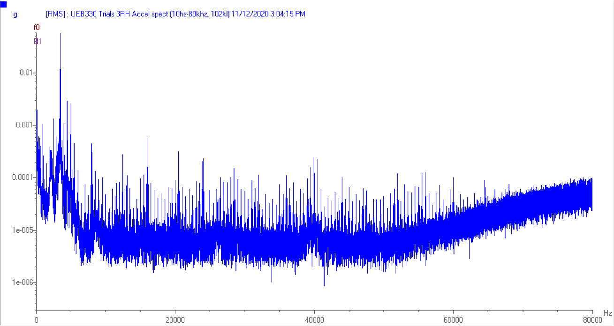This screenshot has width=614, height=326.
Task: Click the 60000 x-axis tick label
Action: (453, 320)
